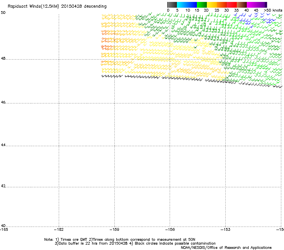Click the latitude label '50'

[3, 13]
